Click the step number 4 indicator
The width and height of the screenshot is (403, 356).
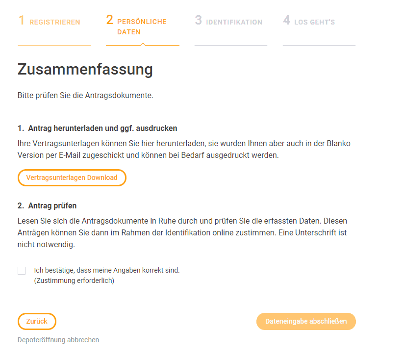click(x=287, y=20)
